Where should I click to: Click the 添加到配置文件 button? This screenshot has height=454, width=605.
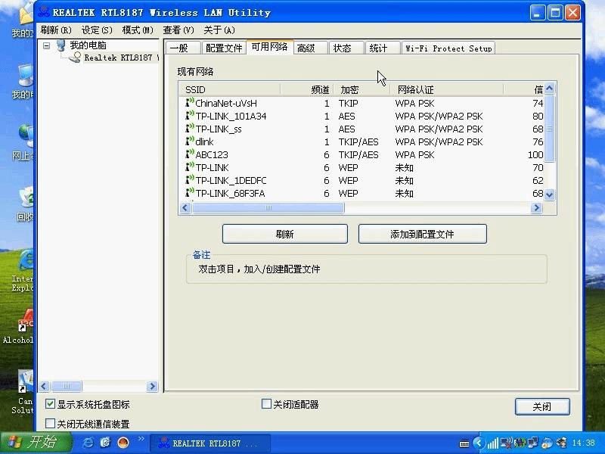(x=422, y=234)
